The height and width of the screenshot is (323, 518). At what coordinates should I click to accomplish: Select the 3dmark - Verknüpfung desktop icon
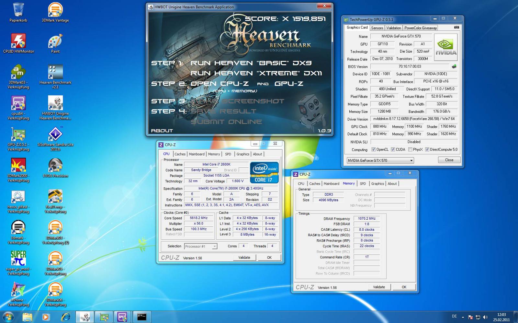click(18, 232)
